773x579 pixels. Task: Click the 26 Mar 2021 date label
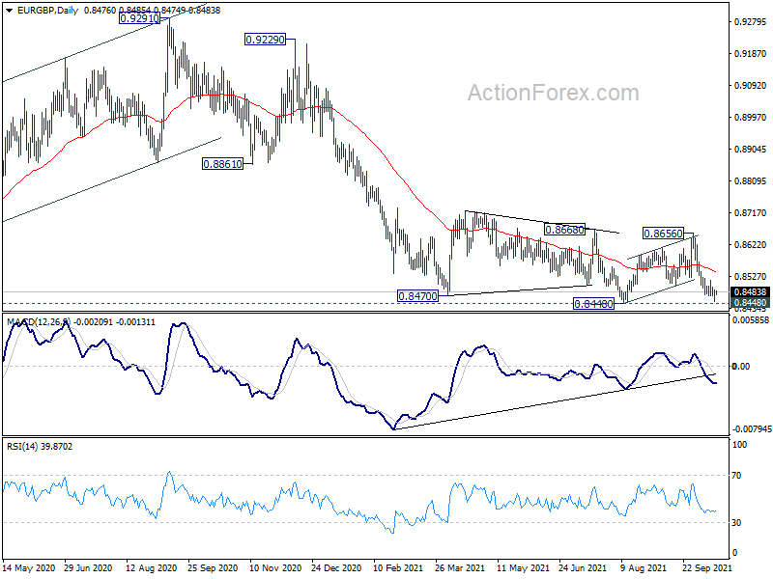point(460,567)
